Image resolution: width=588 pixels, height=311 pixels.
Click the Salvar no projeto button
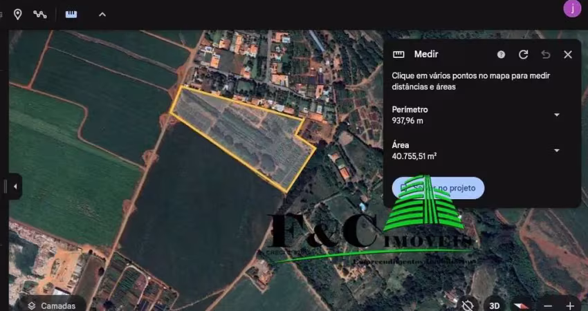click(438, 188)
